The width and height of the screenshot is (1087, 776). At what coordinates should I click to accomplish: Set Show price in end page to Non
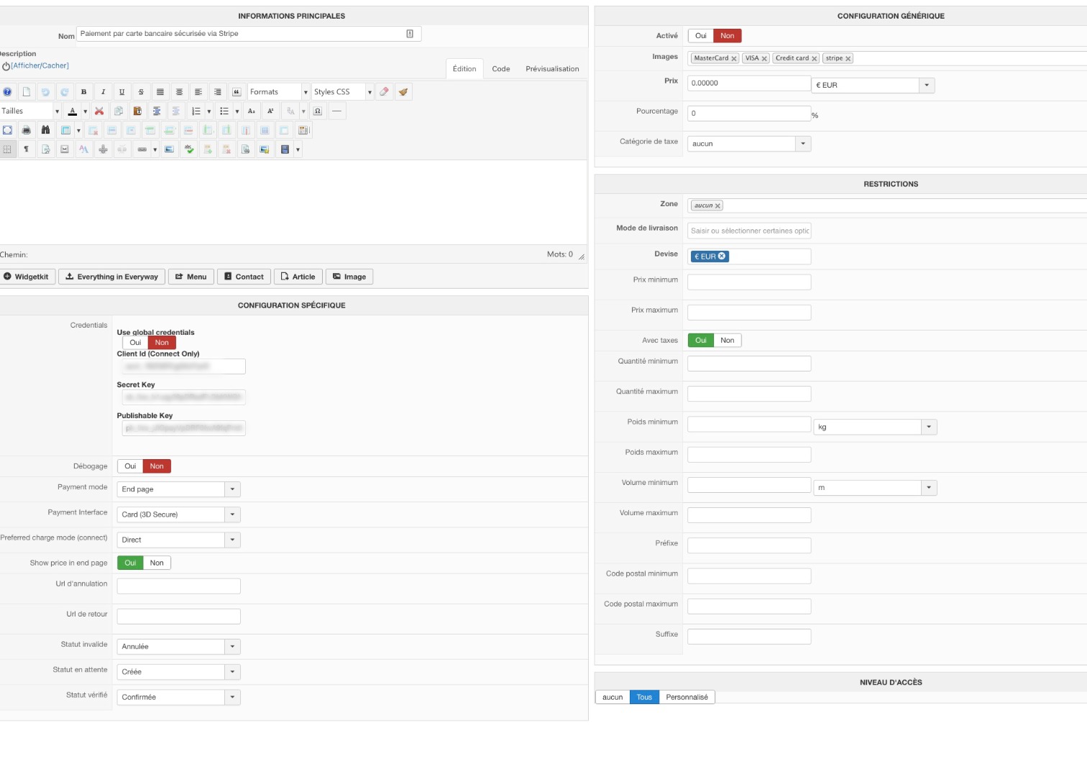[x=157, y=563]
